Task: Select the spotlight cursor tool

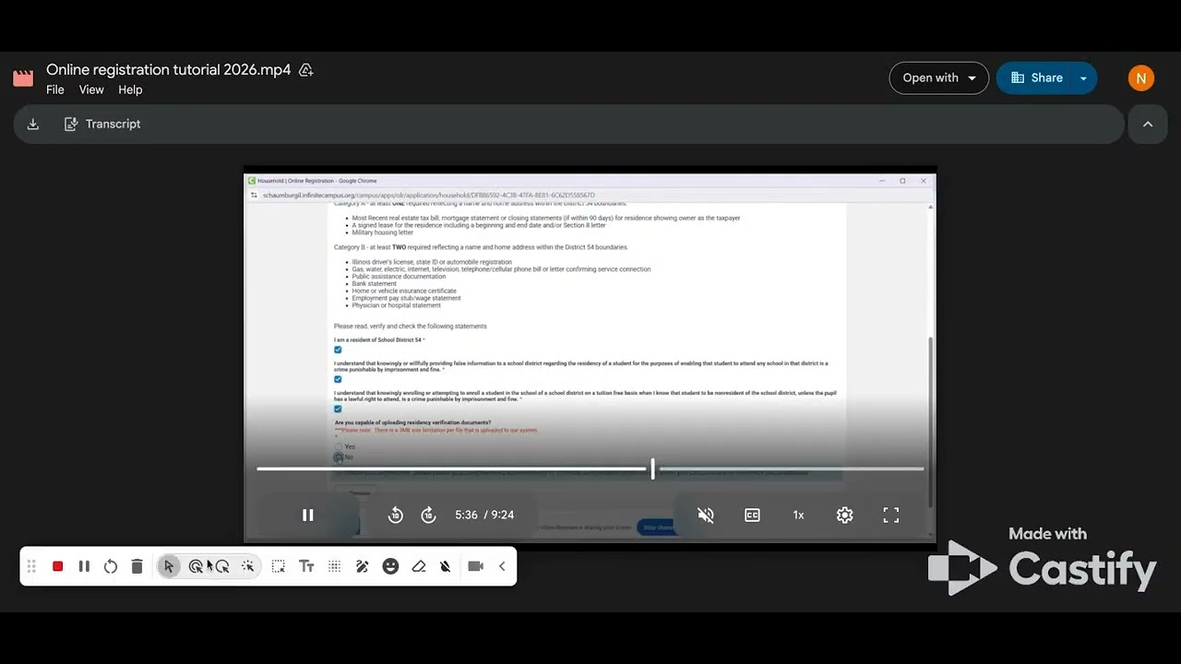Action: [x=221, y=566]
